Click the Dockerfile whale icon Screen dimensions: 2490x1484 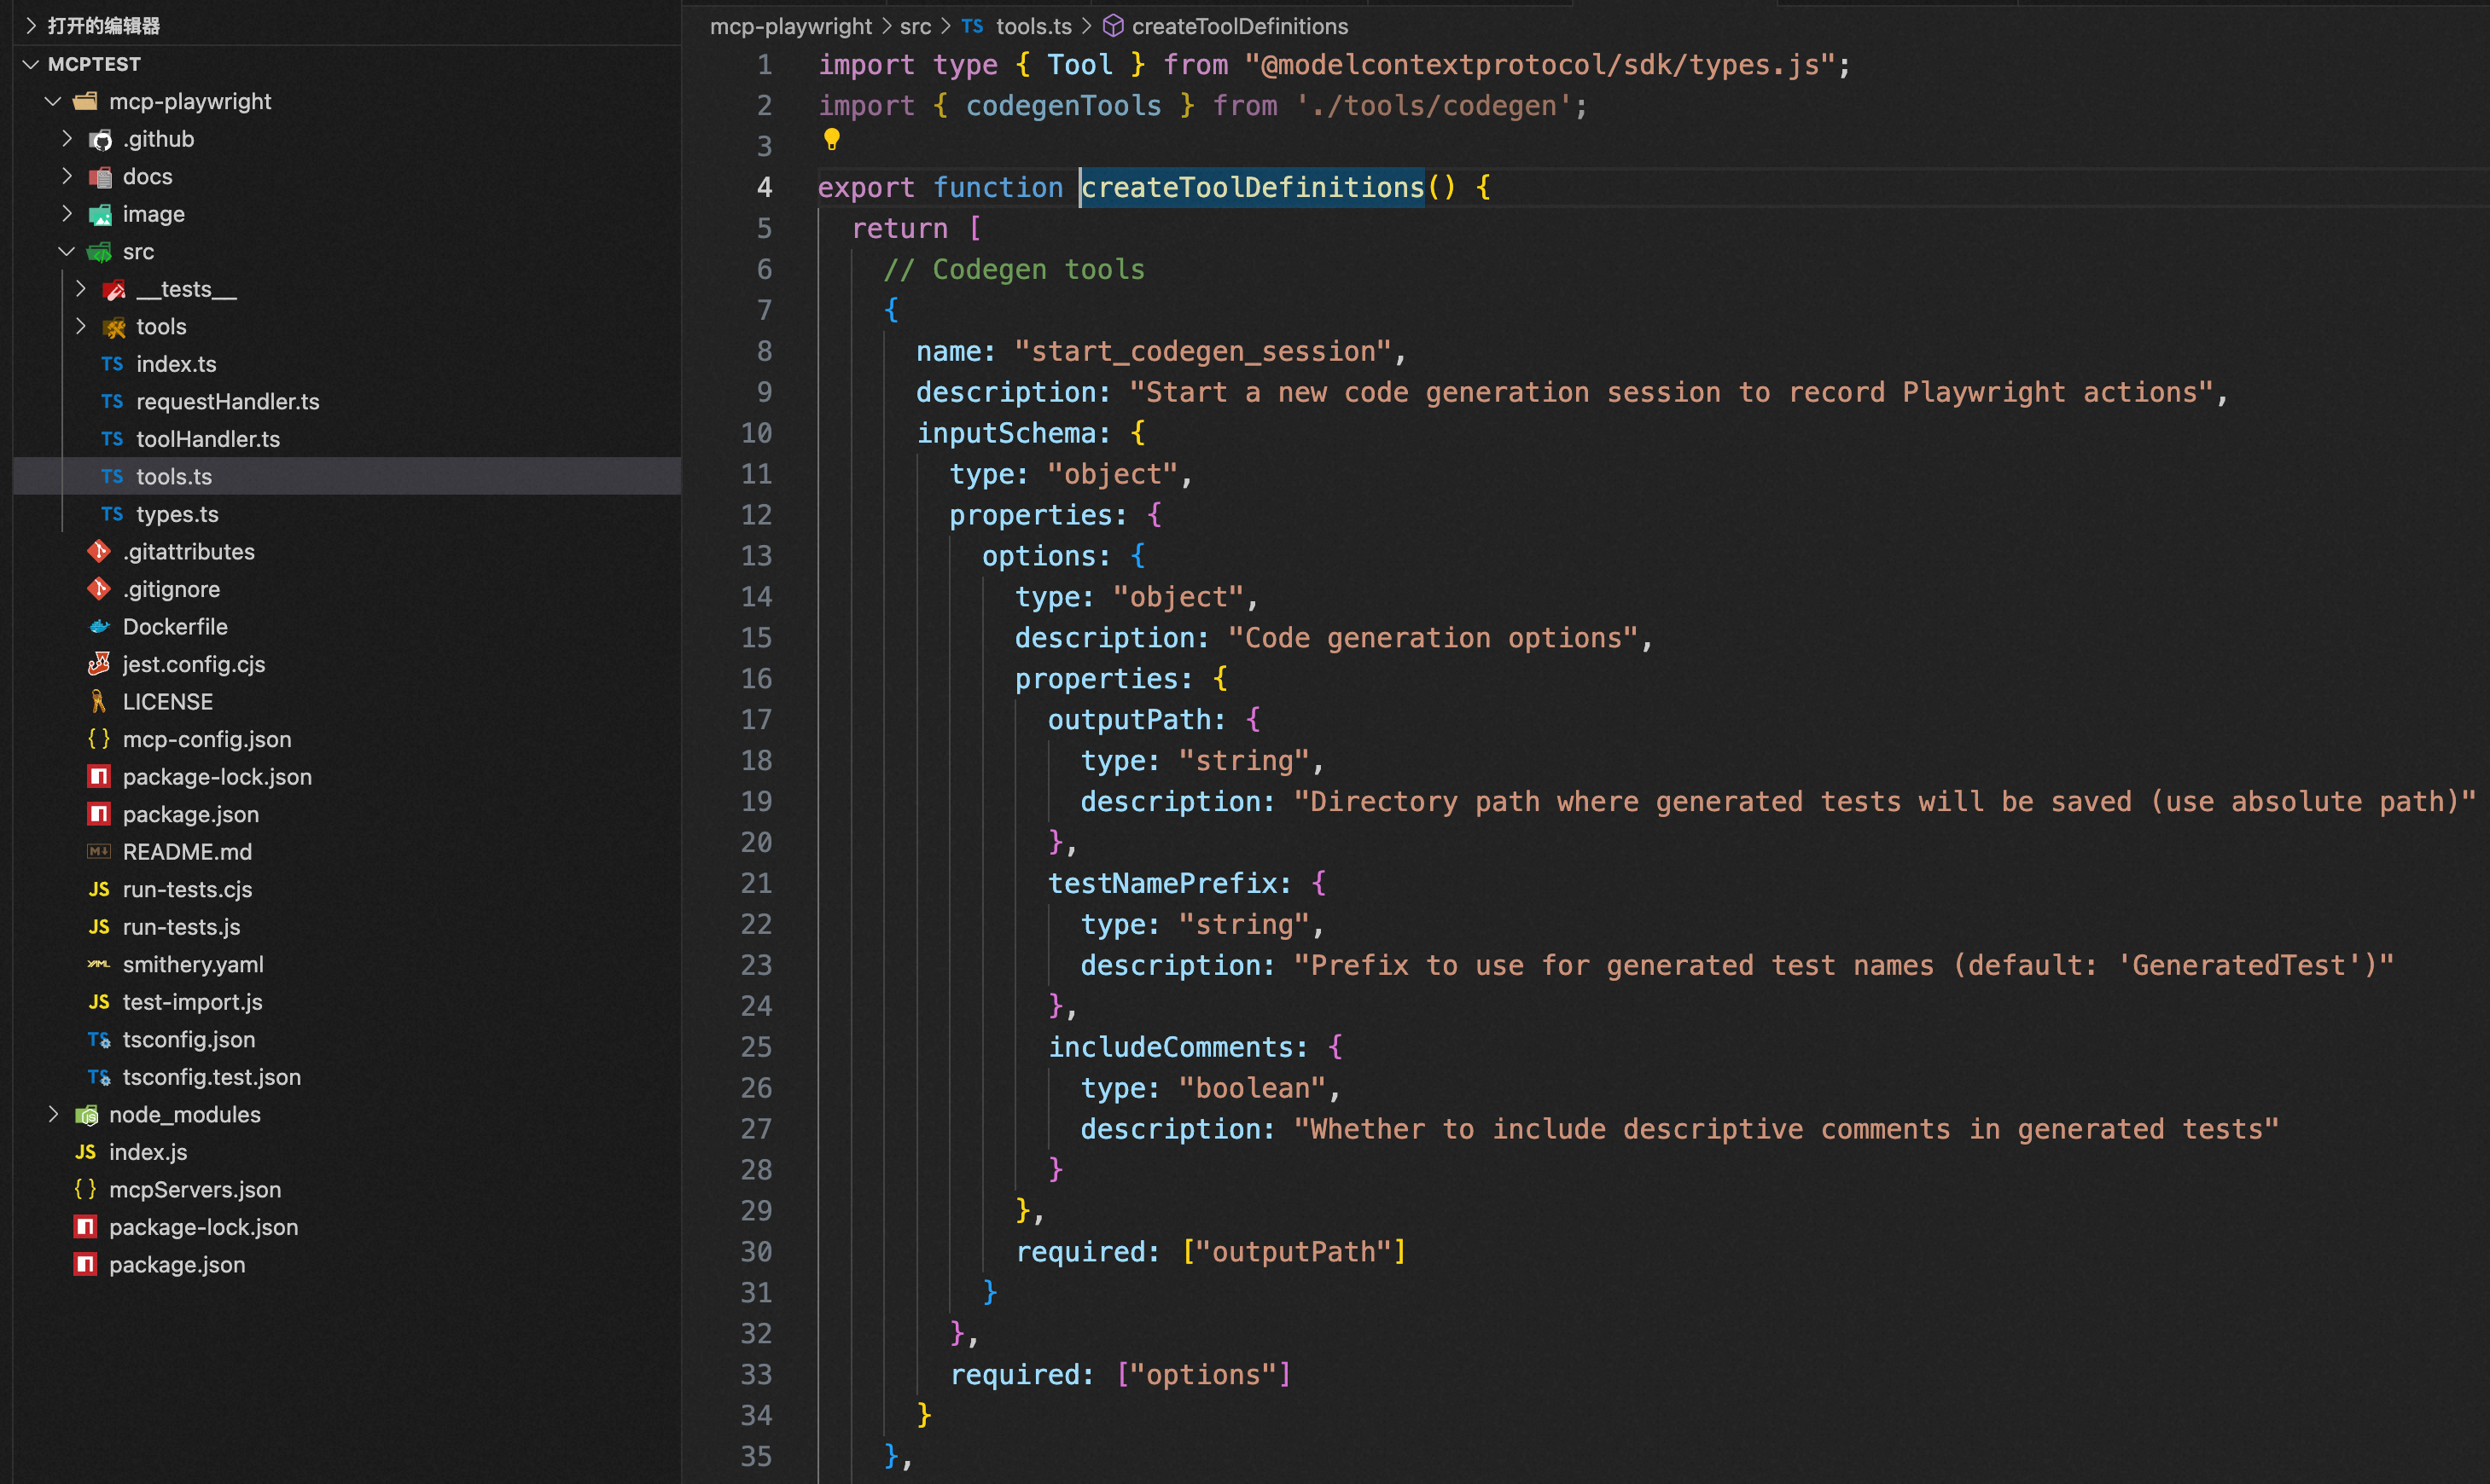[x=99, y=627]
